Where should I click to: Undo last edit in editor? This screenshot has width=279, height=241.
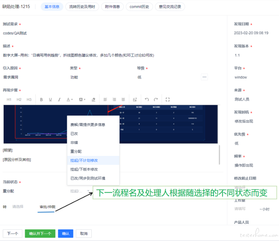click(x=147, y=99)
